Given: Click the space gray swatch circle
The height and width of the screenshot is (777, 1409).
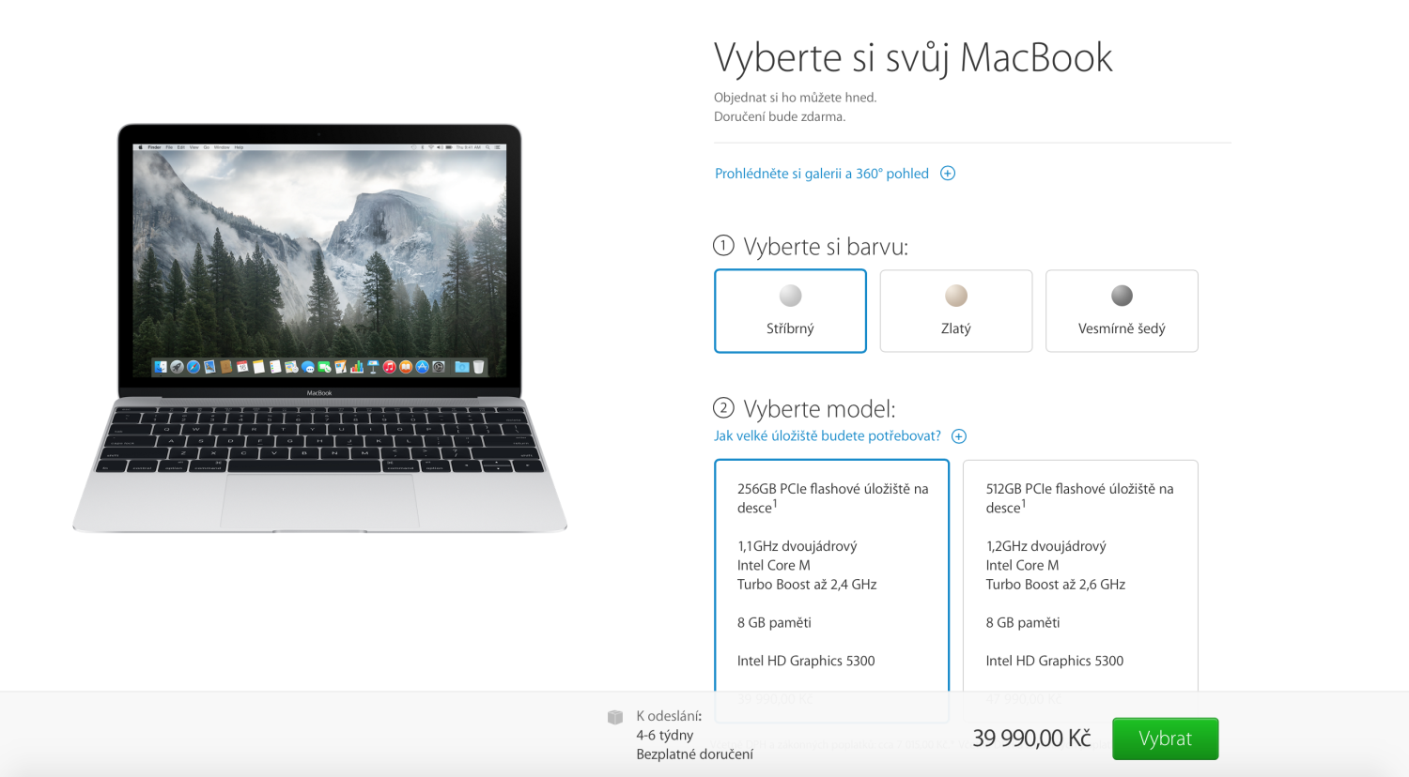Looking at the screenshot, I should pyautogui.click(x=1122, y=296).
